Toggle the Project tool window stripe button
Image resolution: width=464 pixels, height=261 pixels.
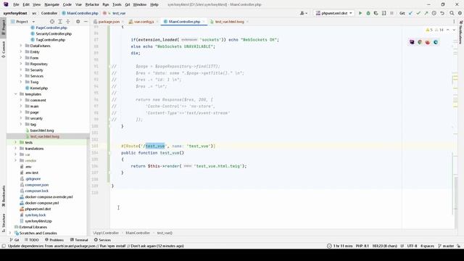[3, 27]
